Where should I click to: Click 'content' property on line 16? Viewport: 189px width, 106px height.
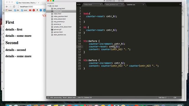pyautogui.click(x=93, y=49)
